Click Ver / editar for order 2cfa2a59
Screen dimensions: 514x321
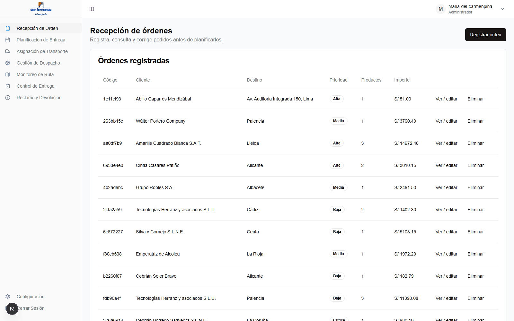pyautogui.click(x=446, y=210)
